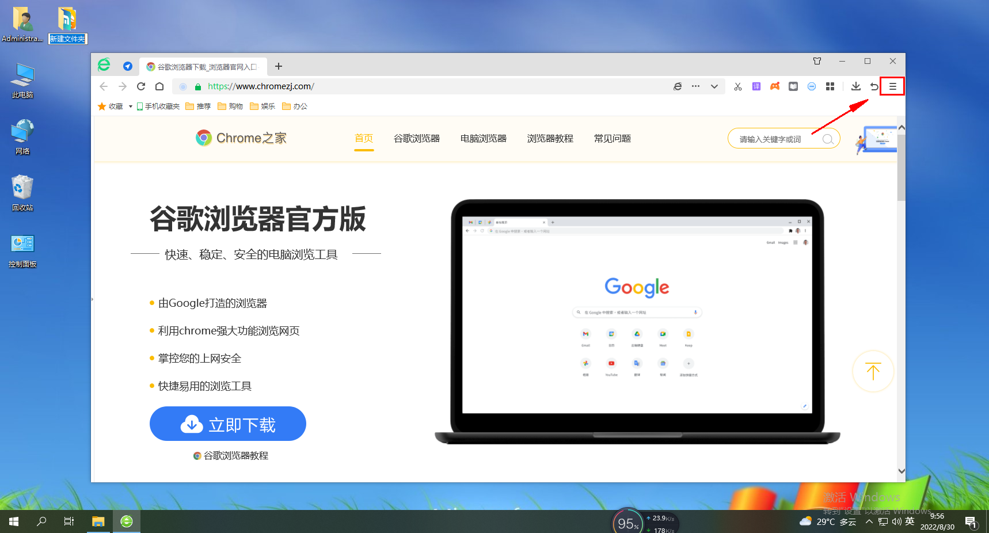Open the downloads manager icon
This screenshot has height=533, width=989.
(x=856, y=86)
